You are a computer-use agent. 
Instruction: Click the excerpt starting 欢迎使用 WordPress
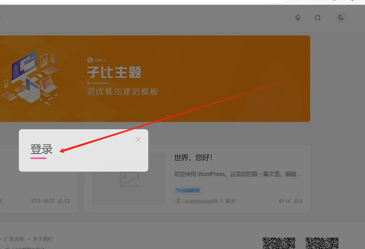tap(238, 174)
